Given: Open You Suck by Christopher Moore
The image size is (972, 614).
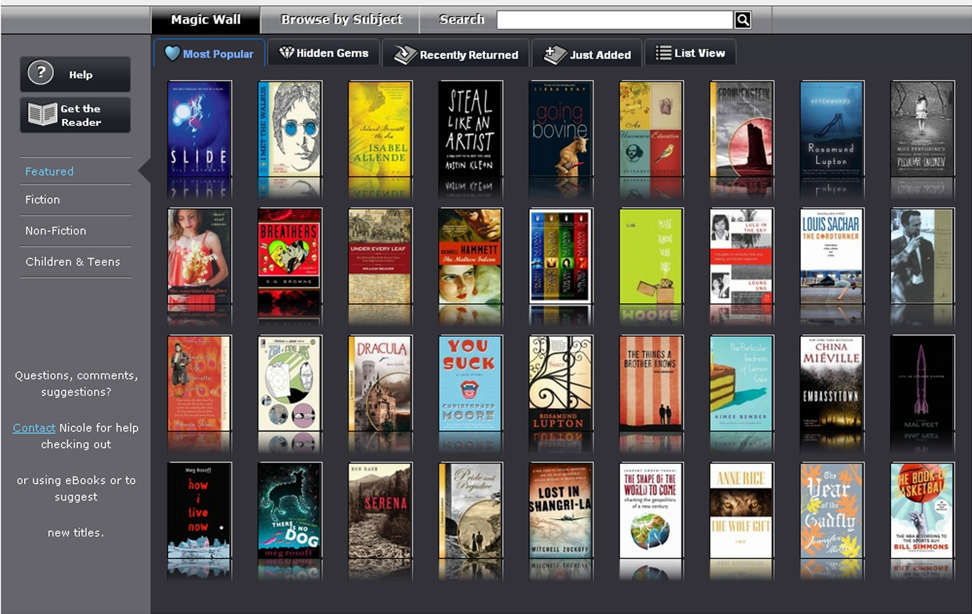Looking at the screenshot, I should click(471, 383).
